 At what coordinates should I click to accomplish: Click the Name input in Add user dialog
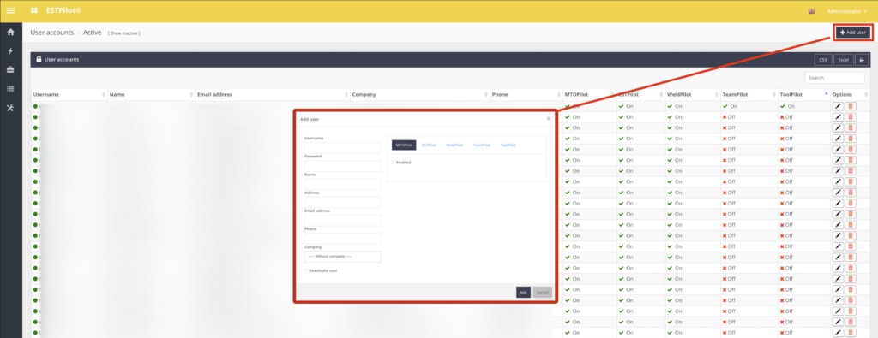[x=343, y=184]
